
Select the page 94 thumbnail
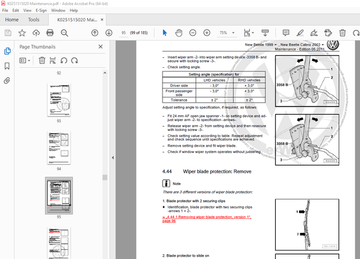coord(59,148)
